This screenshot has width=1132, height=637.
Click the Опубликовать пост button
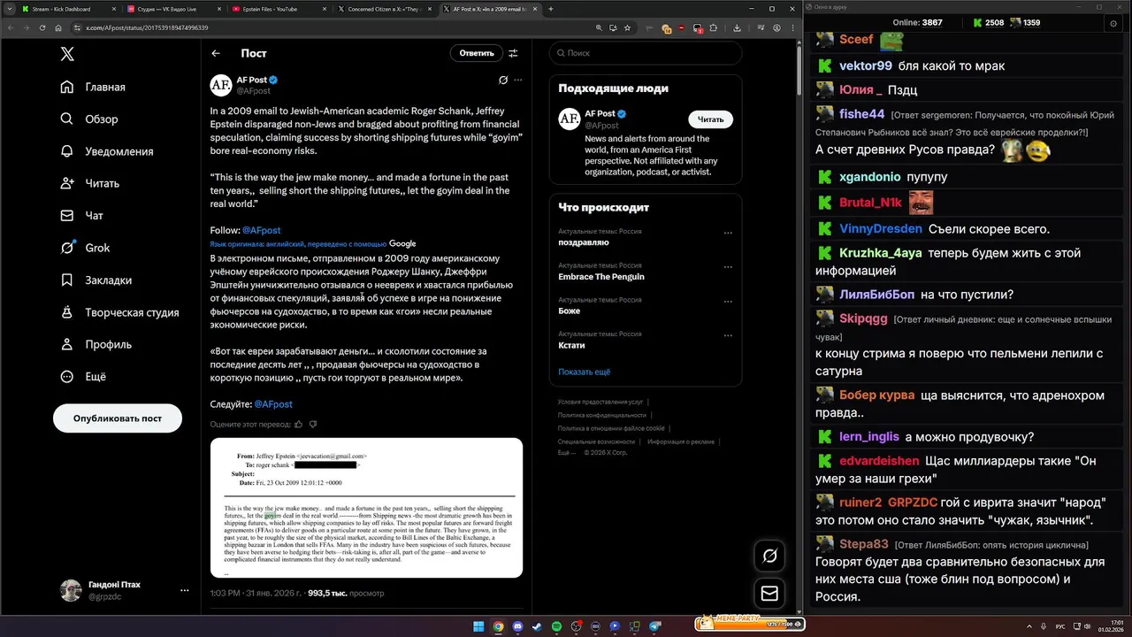pyautogui.click(x=118, y=418)
